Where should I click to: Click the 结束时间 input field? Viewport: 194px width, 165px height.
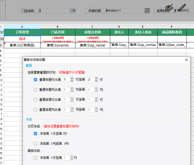[183, 11]
